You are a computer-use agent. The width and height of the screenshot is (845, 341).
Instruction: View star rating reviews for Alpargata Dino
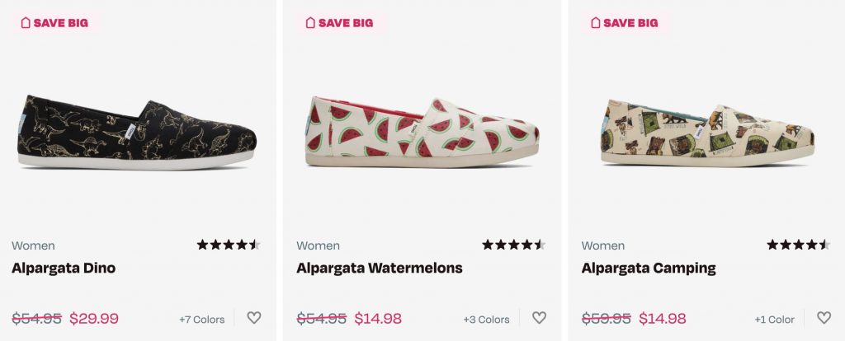[x=229, y=245]
